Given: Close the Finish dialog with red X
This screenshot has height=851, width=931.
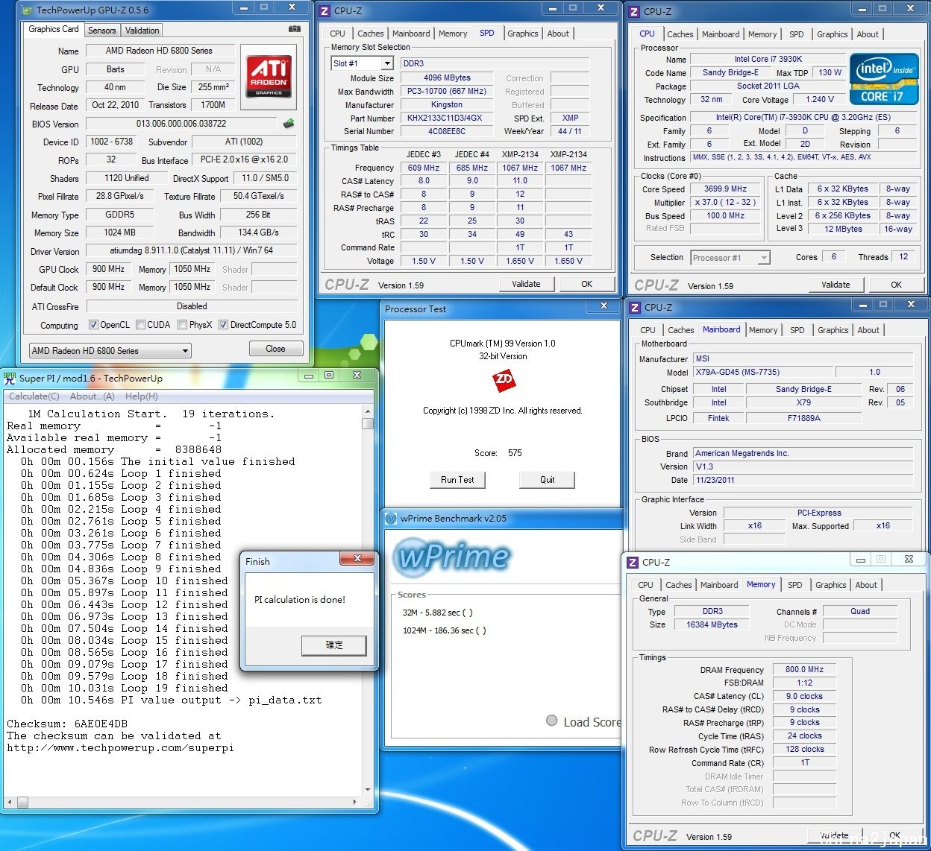Looking at the screenshot, I should click(357, 558).
